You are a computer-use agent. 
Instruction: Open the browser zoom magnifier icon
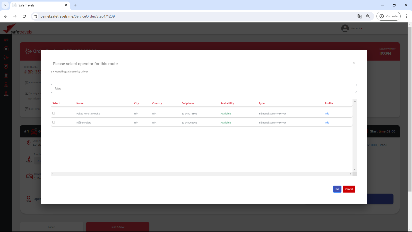pyautogui.click(x=368, y=16)
